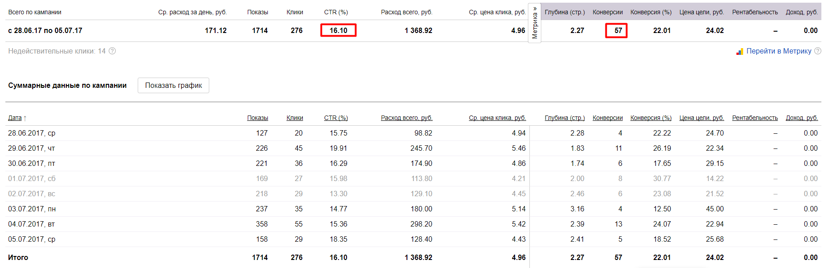Sort daily table by Дата header
The image size is (833, 268).
[15, 118]
